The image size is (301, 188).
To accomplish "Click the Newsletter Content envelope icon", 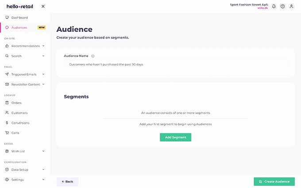I will [7, 84].
